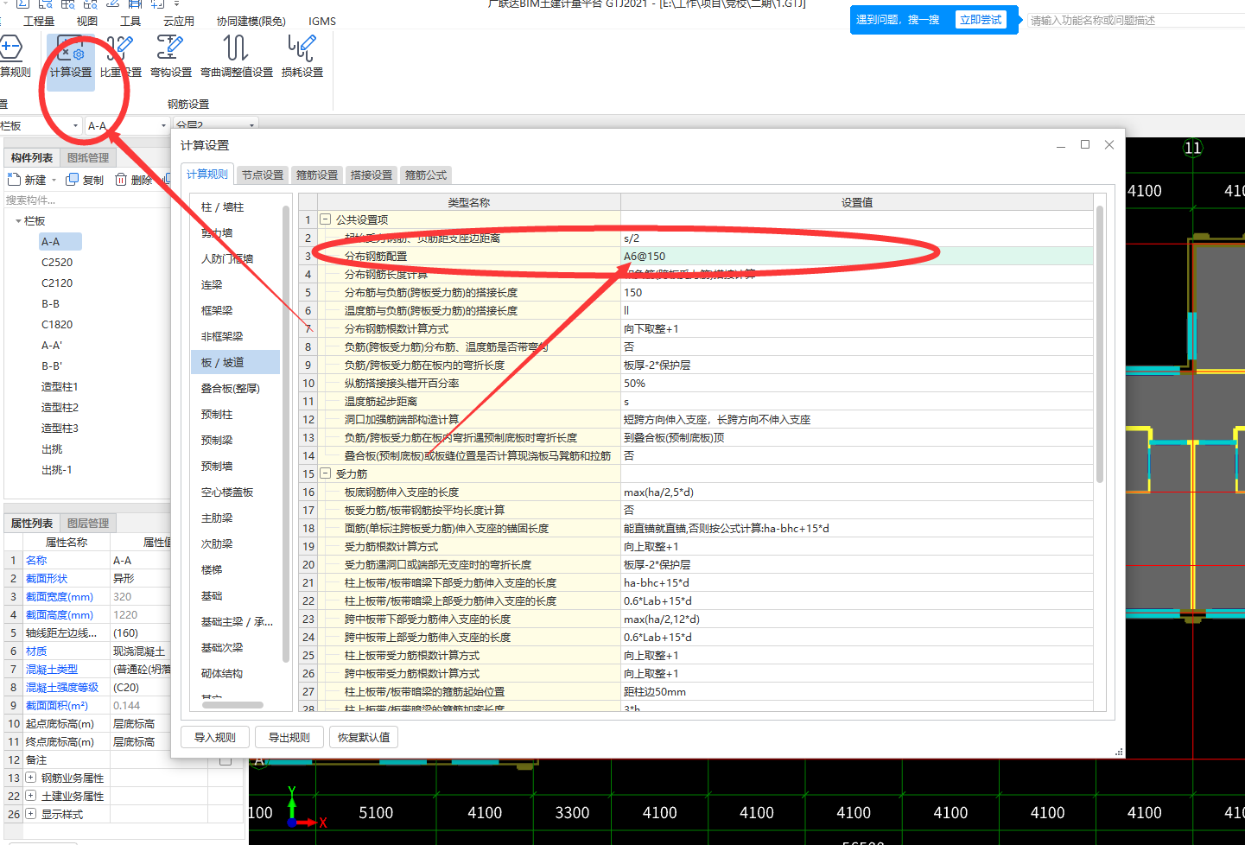The image size is (1245, 845).
Task: Click the 混凝土强度等级 property name
Action: click(62, 687)
